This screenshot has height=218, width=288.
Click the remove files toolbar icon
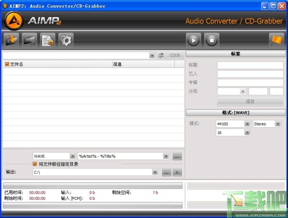(x=29, y=40)
